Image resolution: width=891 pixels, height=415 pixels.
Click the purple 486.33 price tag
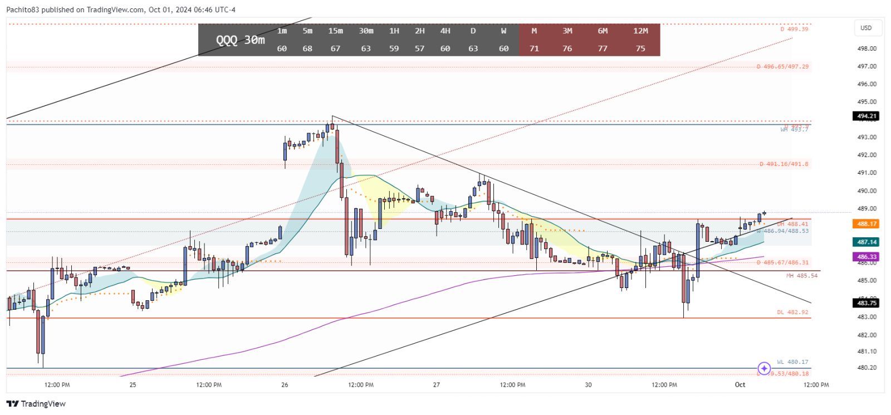pos(866,257)
